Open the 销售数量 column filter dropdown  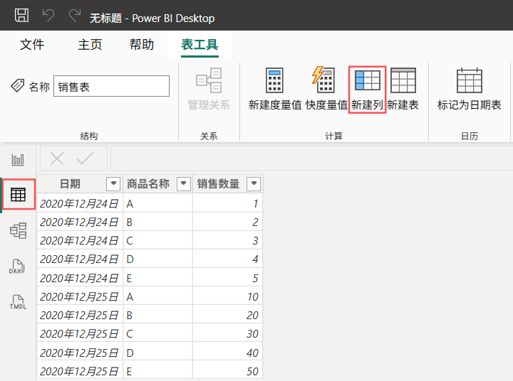(254, 183)
